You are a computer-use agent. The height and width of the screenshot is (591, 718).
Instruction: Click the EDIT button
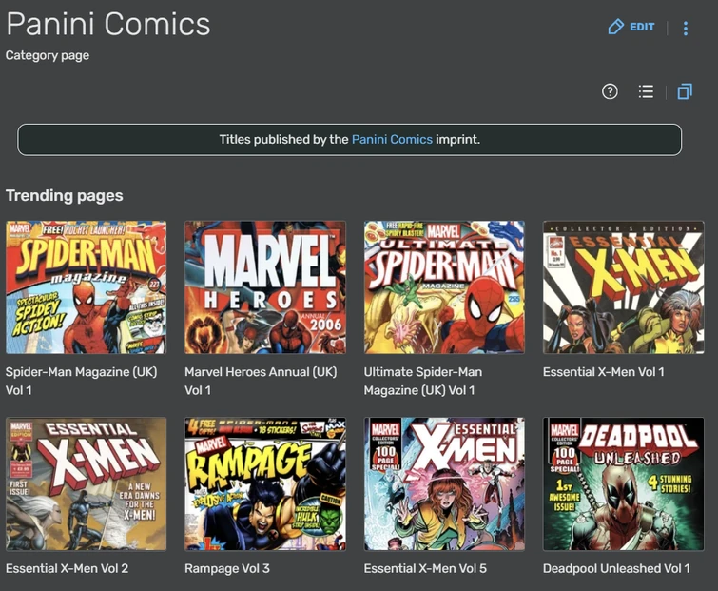coord(631,27)
